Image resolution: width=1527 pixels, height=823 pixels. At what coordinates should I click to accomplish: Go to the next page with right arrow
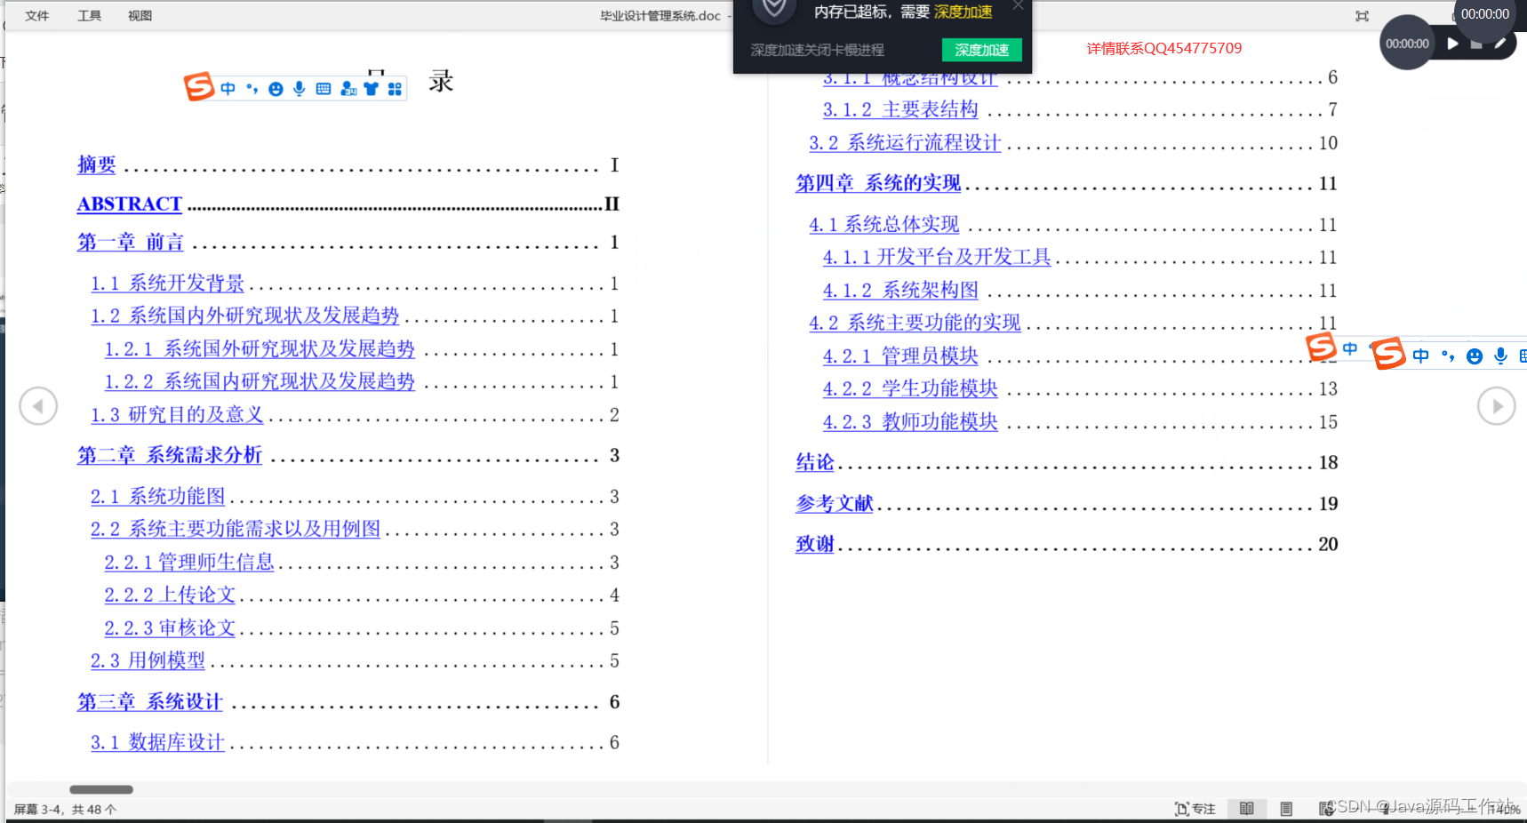(1496, 406)
